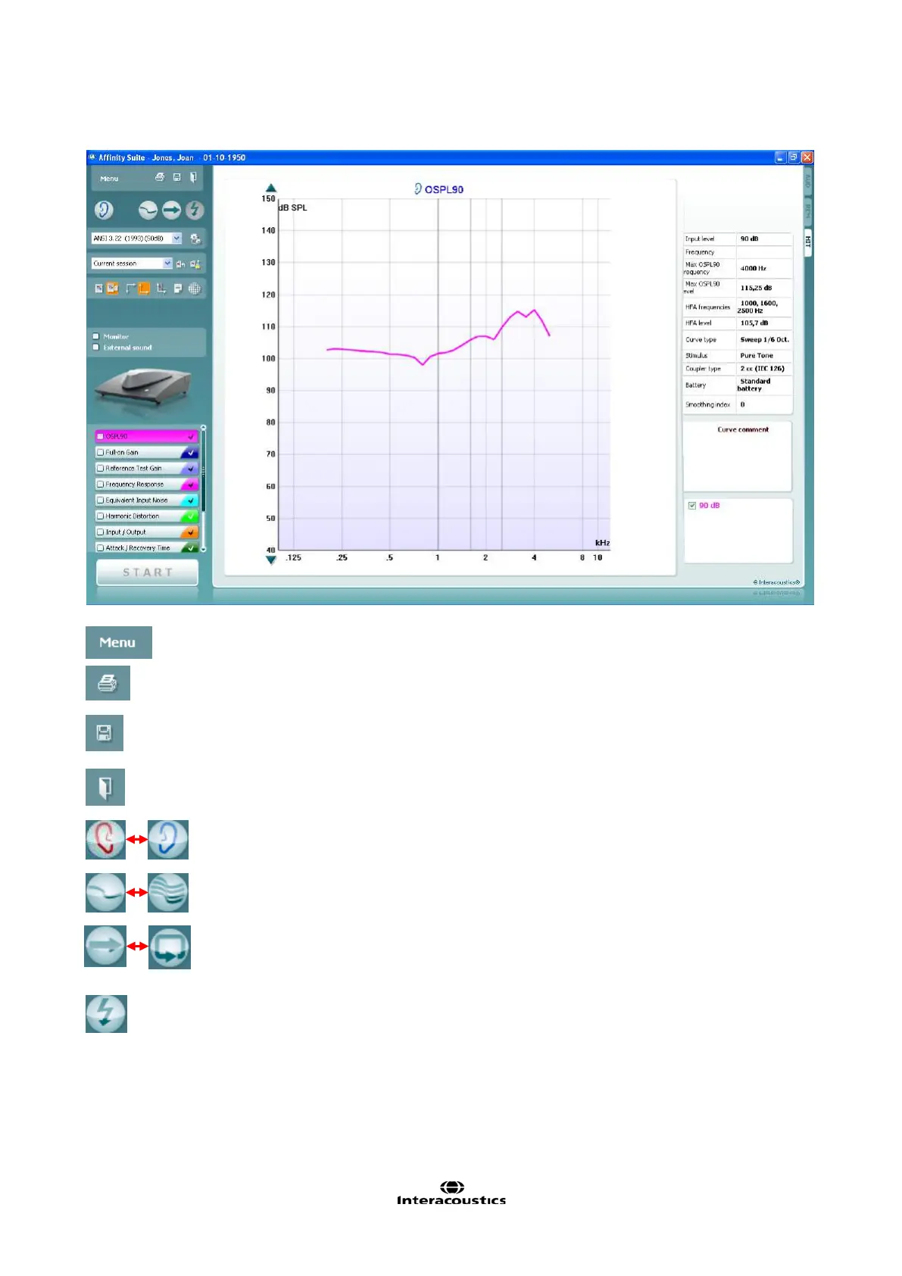The width and height of the screenshot is (902, 1276).
Task: Check the Input / Output test box
Action: pos(100,532)
